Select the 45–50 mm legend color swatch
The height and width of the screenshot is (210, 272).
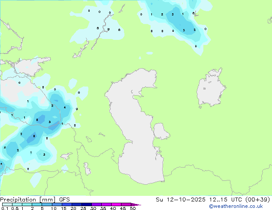point(126,204)
